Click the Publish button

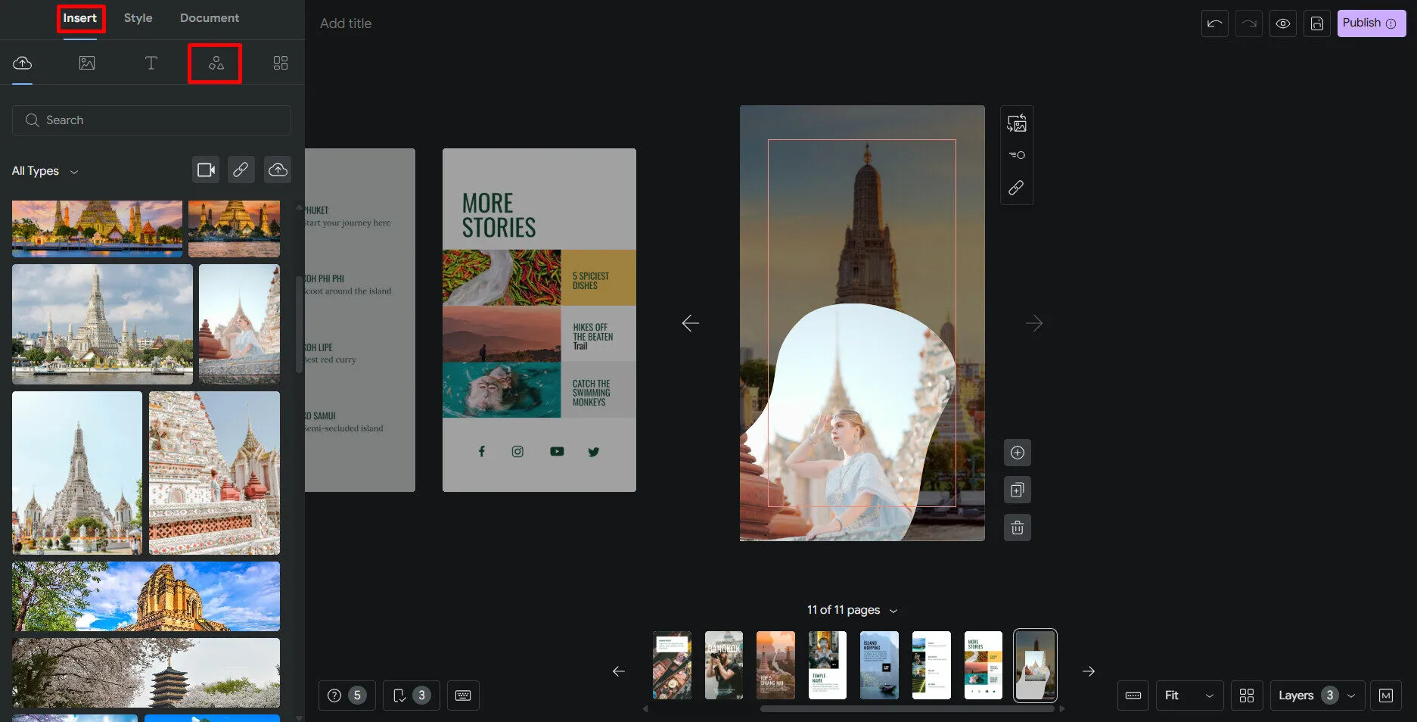click(1370, 23)
